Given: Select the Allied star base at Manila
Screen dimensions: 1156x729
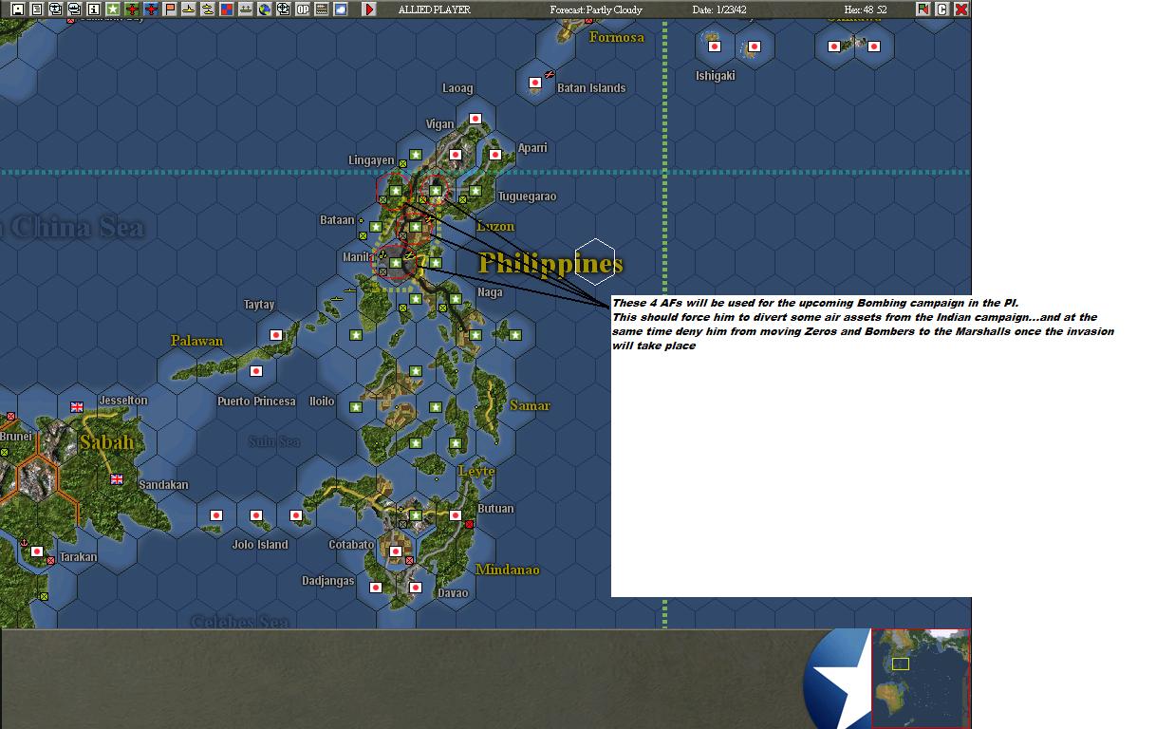Looking at the screenshot, I should [396, 263].
